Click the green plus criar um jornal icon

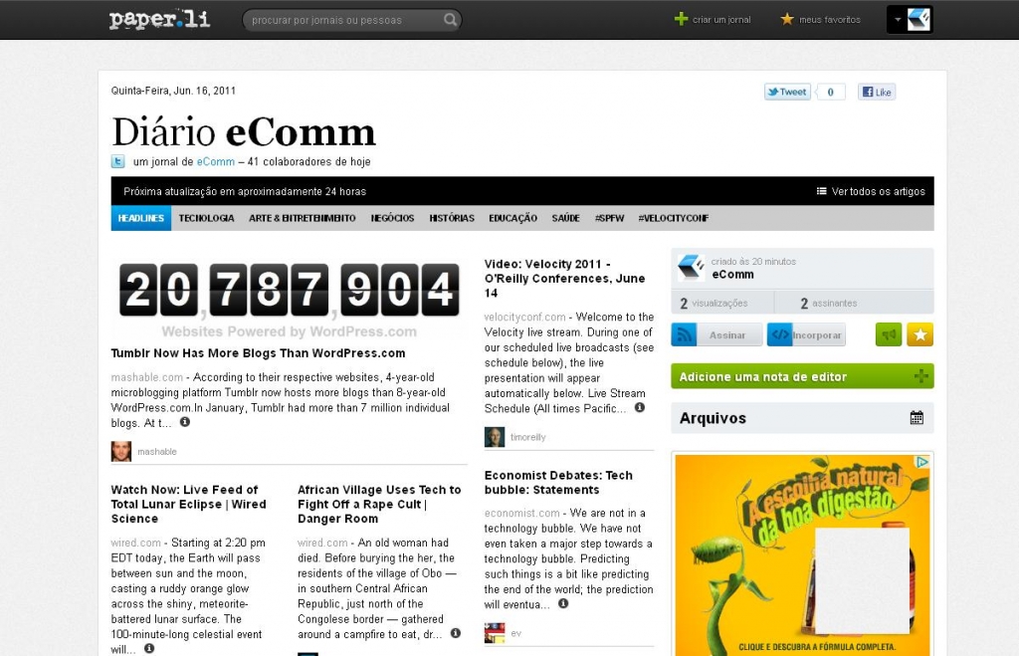tap(681, 20)
